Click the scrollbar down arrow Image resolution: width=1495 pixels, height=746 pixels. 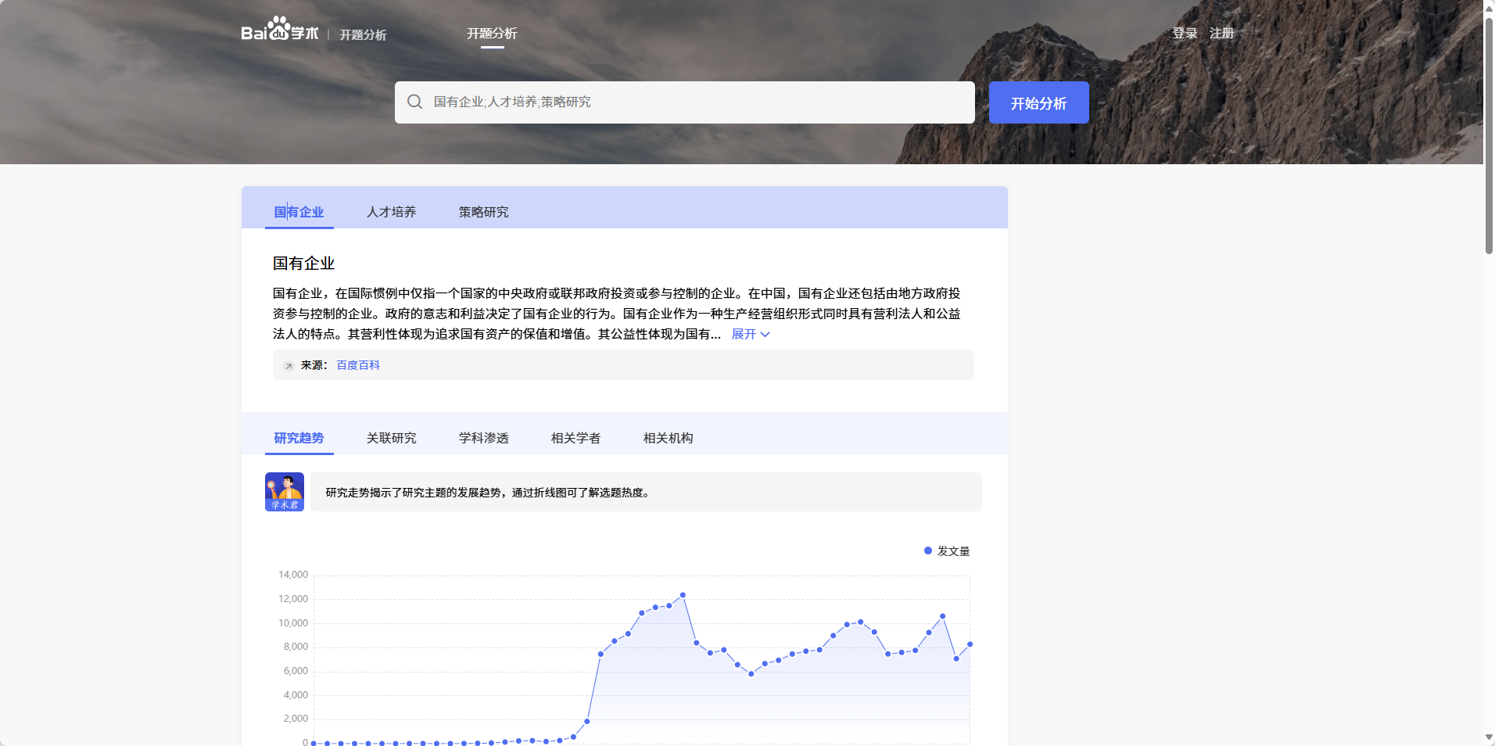(1489, 737)
